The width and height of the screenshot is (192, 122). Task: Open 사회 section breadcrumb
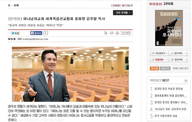(x=16, y=5)
